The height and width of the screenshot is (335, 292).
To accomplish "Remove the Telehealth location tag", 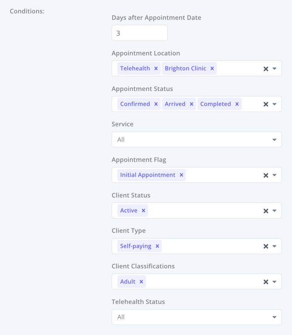I will coord(156,68).
